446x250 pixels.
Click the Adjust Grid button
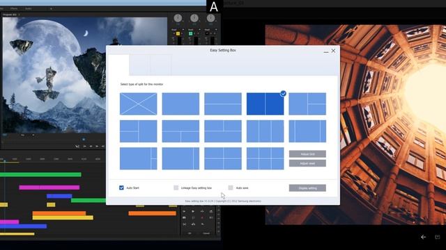(x=307, y=154)
